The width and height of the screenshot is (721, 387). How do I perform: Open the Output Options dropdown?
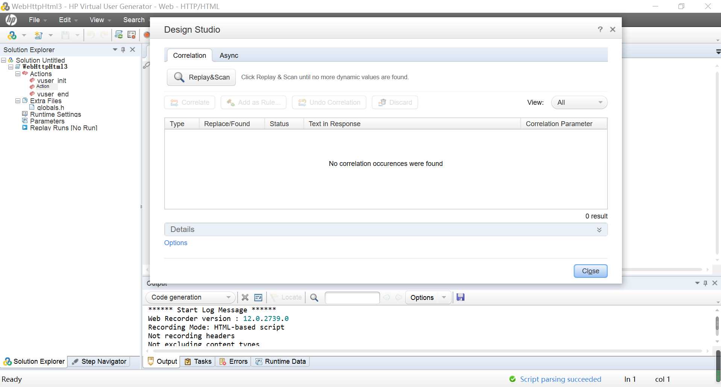click(x=428, y=297)
